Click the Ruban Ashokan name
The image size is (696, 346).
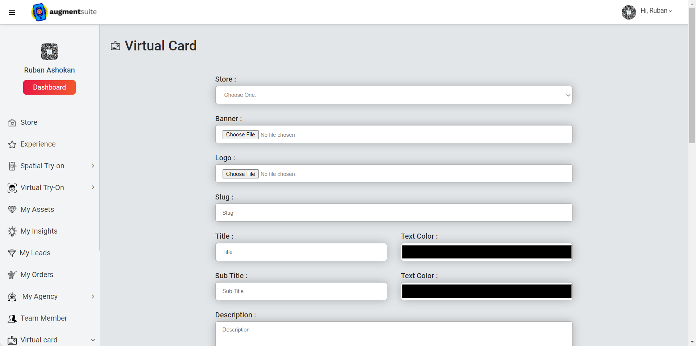click(49, 70)
